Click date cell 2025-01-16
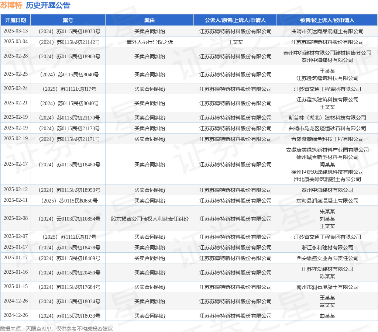Viewport: 378px width, 332px height. (x=16, y=272)
